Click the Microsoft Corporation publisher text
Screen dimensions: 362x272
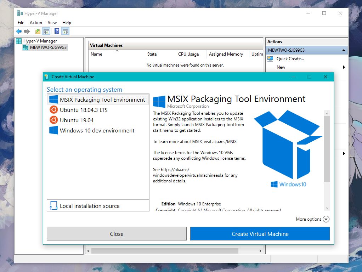click(x=188, y=106)
